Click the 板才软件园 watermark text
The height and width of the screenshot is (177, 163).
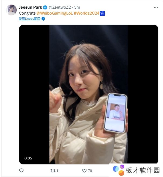tap(143, 170)
